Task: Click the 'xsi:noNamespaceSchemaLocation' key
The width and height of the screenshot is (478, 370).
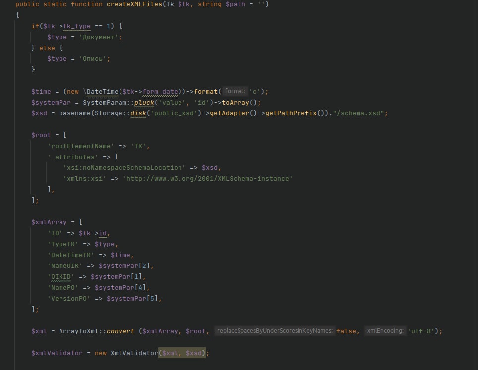Action: 124,168
